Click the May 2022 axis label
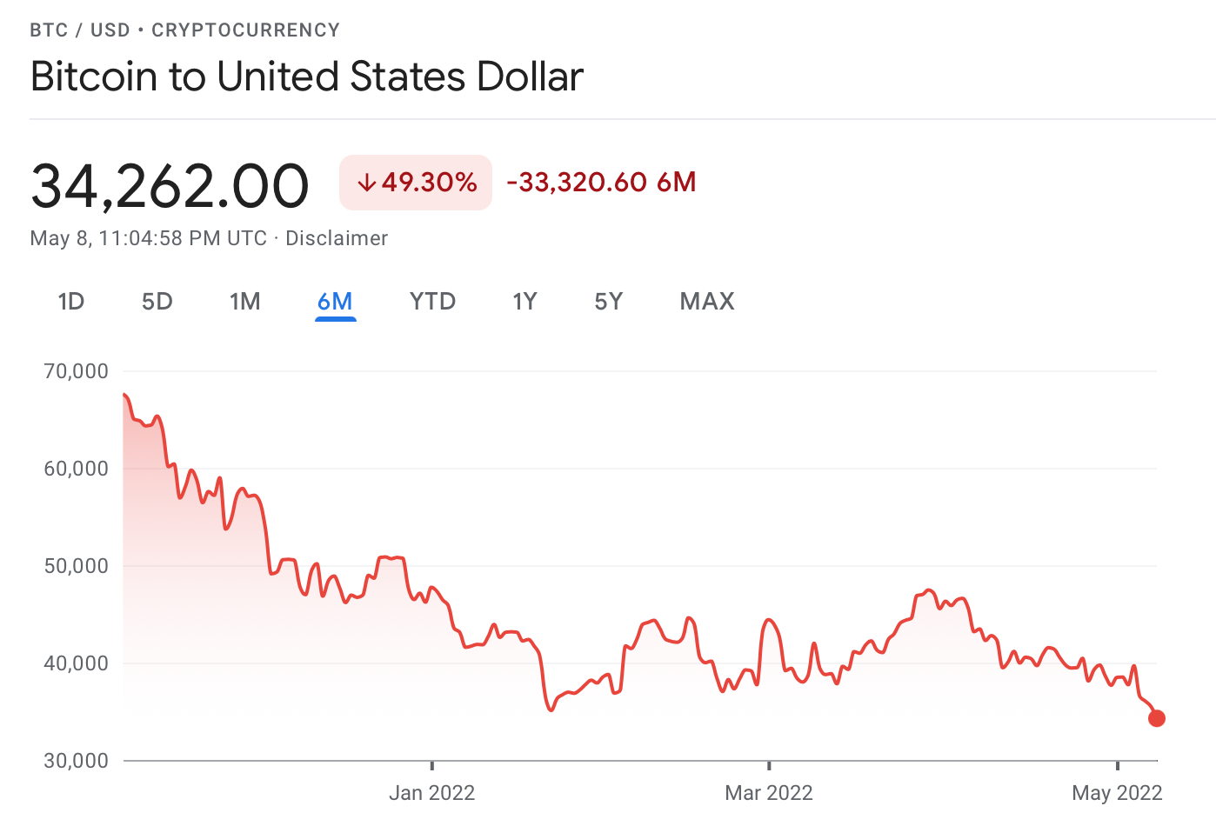This screenshot has width=1216, height=826. click(1117, 793)
